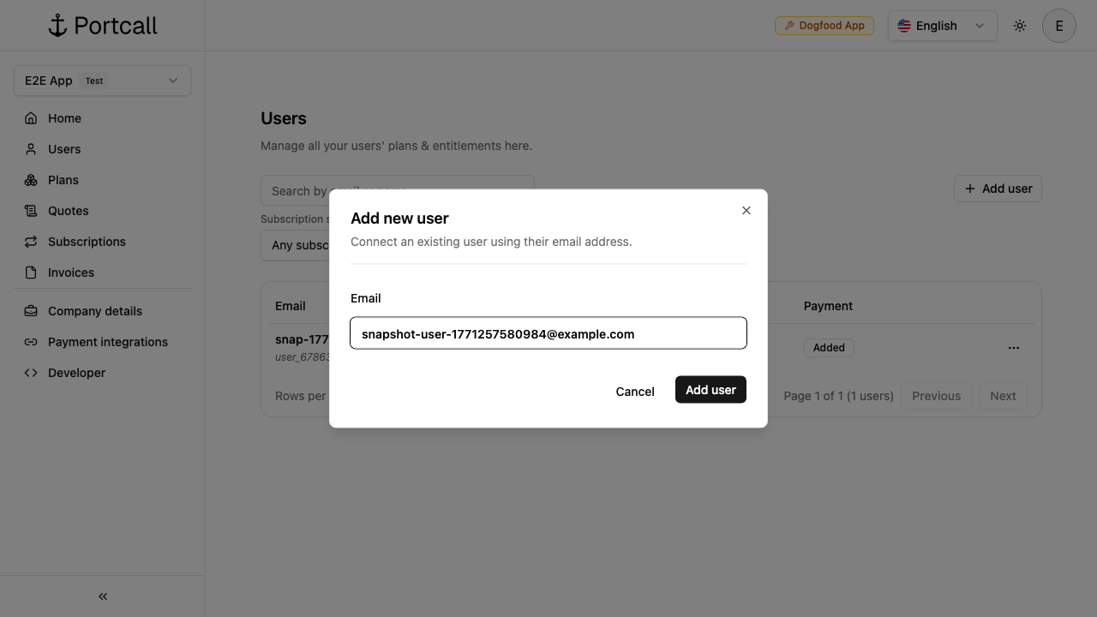Viewport: 1097px width, 617px height.
Task: Open the user avatar E menu
Action: click(x=1059, y=26)
